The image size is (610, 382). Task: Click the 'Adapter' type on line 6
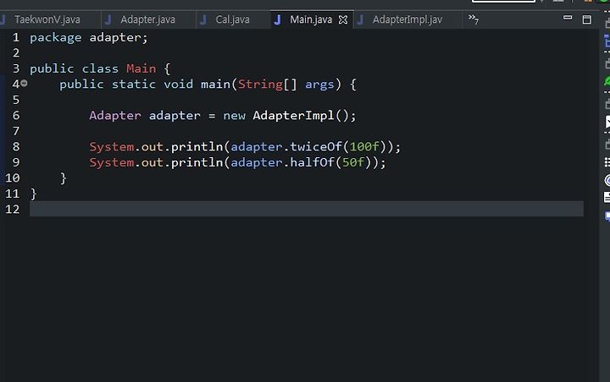coord(114,115)
